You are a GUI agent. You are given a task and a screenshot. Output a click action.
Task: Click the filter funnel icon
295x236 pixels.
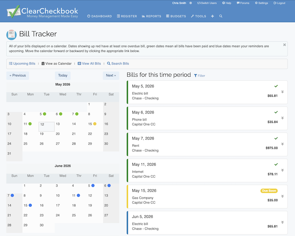click(x=195, y=76)
